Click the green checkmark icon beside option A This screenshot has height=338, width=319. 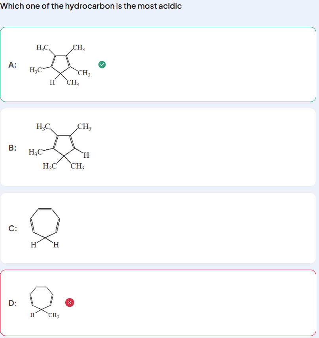(102, 64)
